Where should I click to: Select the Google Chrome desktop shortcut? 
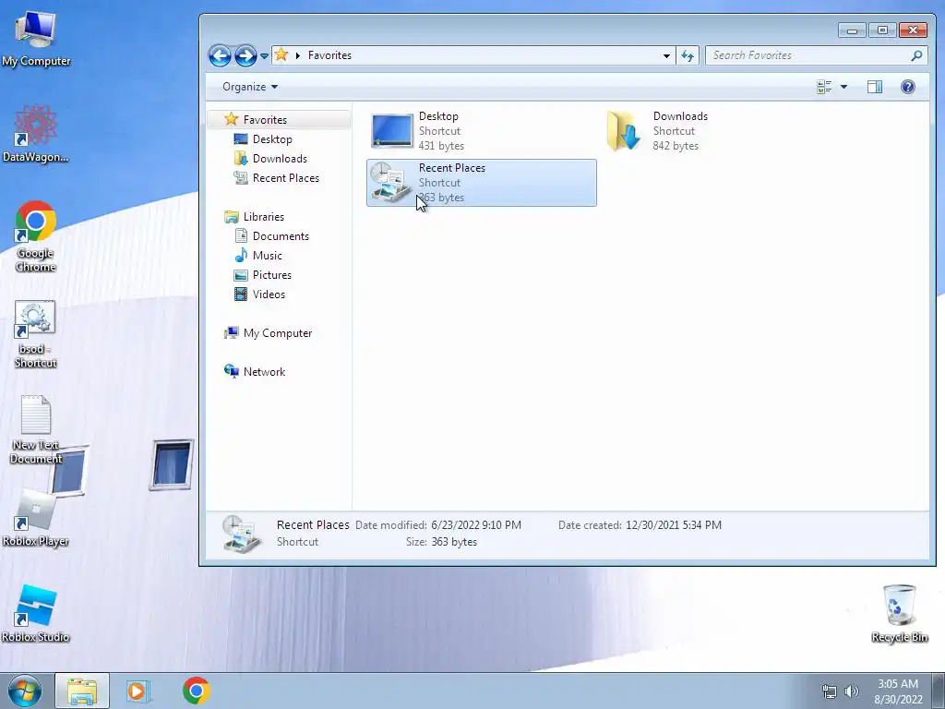36,235
